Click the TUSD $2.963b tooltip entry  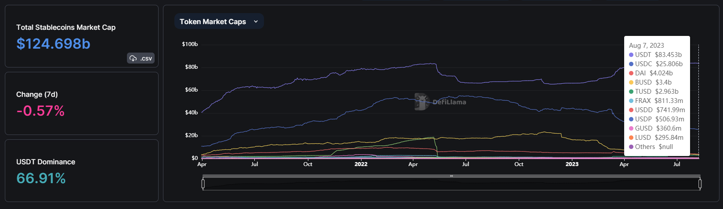click(x=654, y=92)
